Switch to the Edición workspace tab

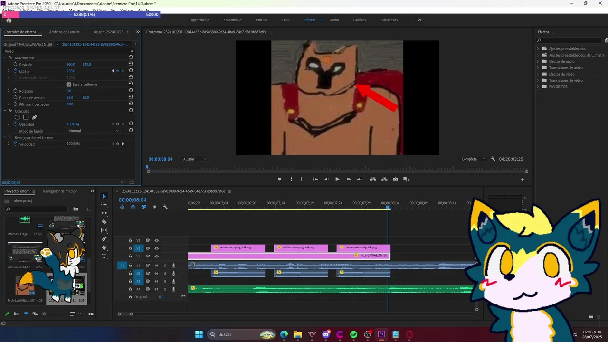[x=262, y=20]
